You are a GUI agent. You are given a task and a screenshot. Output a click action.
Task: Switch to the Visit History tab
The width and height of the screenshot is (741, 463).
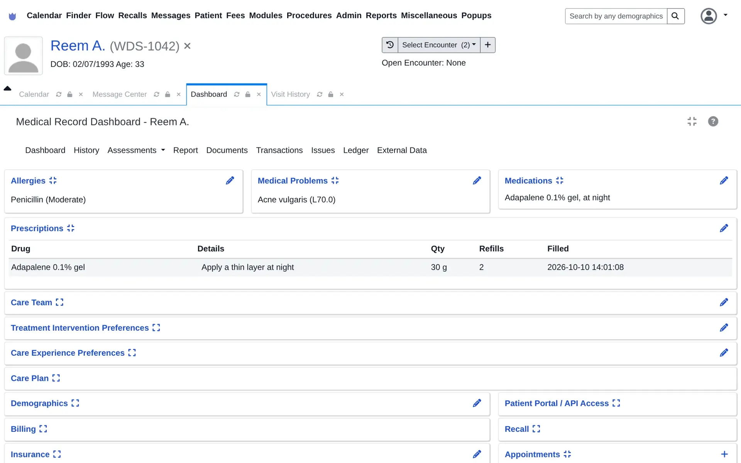click(291, 94)
